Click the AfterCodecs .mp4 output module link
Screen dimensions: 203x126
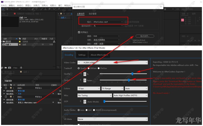(x=27, y=103)
